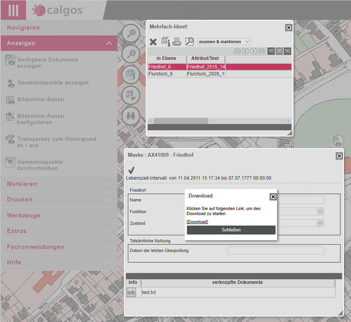Click the [Download] link
The image size is (351, 322).
[197, 222]
